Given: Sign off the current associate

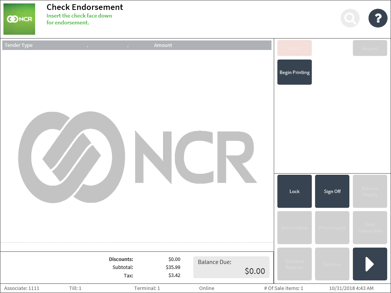Looking at the screenshot, I should (x=332, y=192).
